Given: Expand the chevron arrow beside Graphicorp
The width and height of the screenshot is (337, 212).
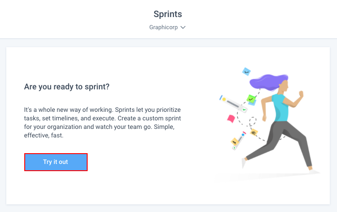Looking at the screenshot, I should pyautogui.click(x=183, y=27).
